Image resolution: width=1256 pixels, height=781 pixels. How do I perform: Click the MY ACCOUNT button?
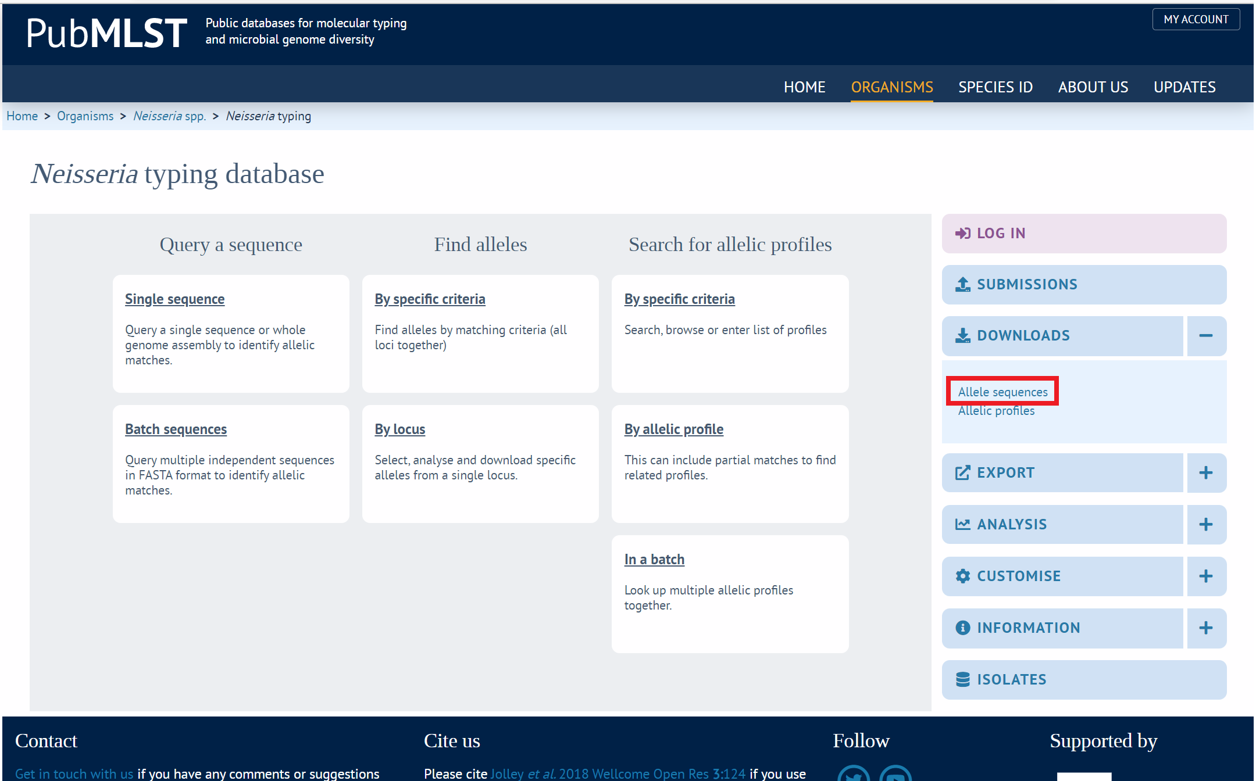click(1196, 19)
